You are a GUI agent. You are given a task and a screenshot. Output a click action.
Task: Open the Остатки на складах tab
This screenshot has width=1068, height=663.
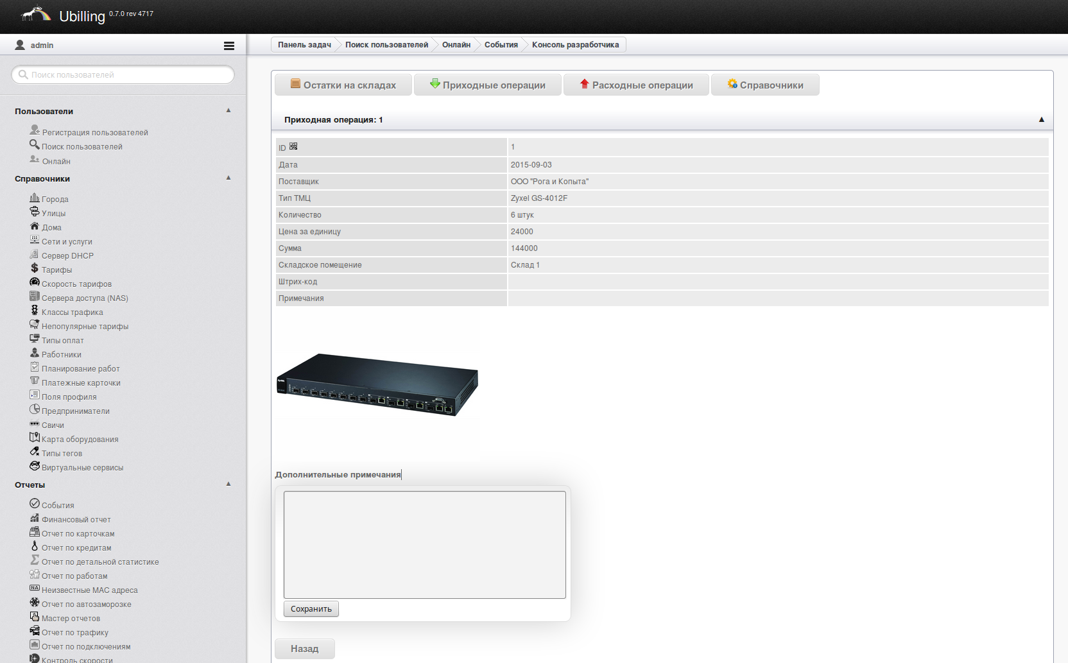click(343, 85)
